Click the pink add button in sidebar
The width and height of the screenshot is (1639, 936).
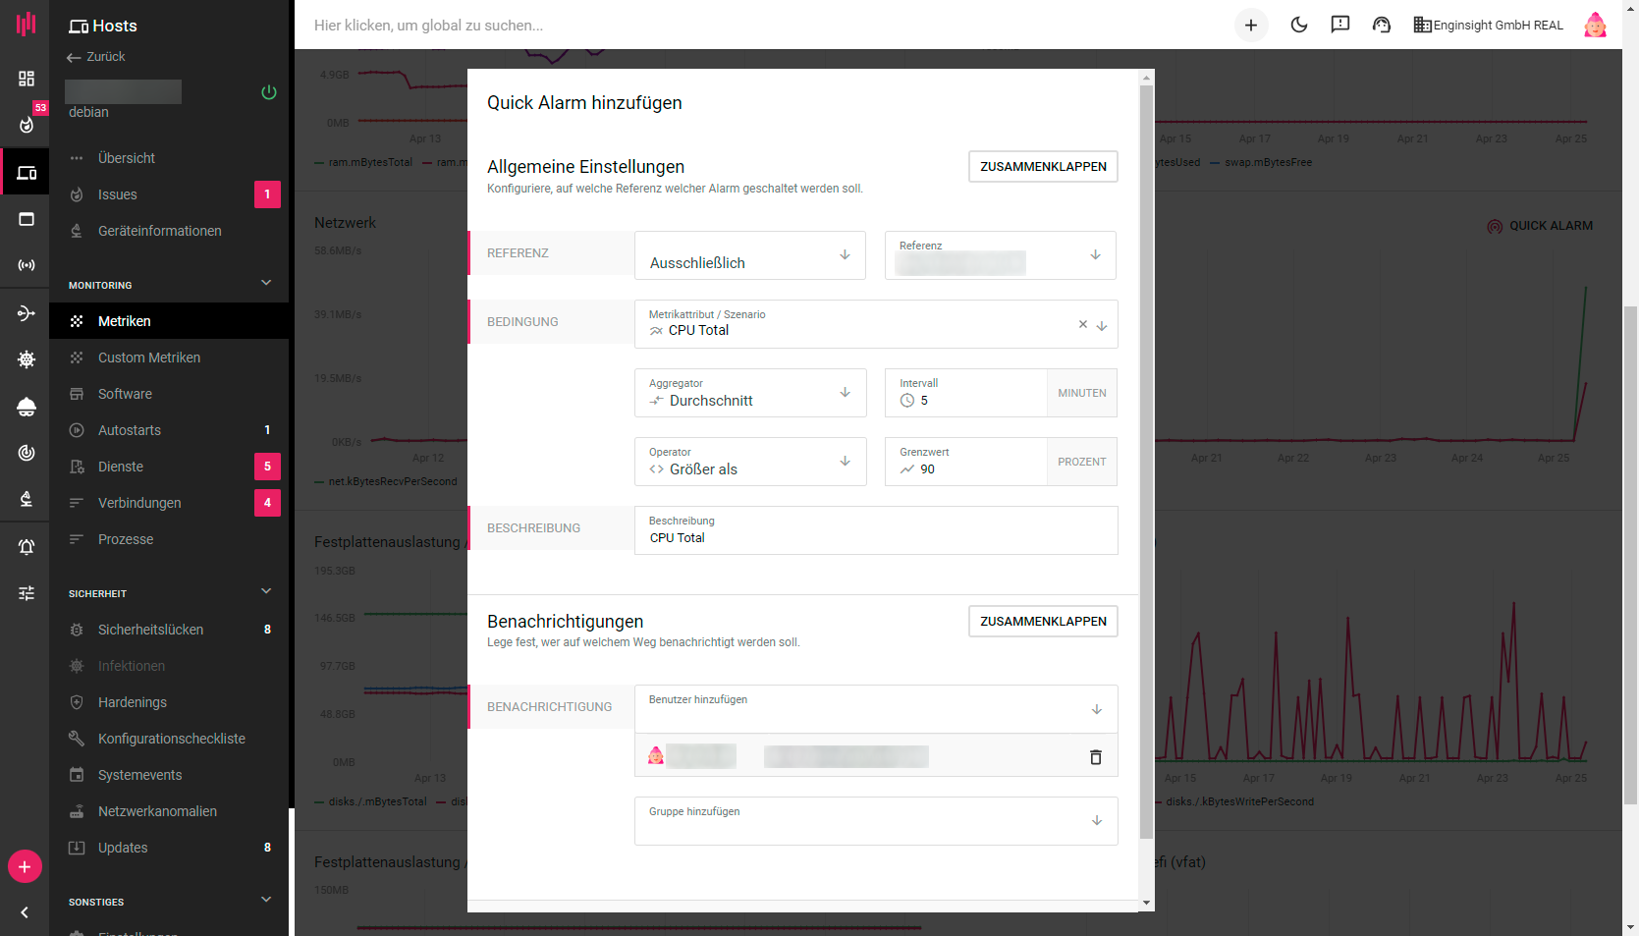click(25, 867)
